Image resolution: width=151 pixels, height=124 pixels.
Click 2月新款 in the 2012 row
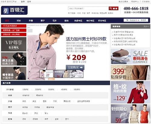tap(38, 89)
